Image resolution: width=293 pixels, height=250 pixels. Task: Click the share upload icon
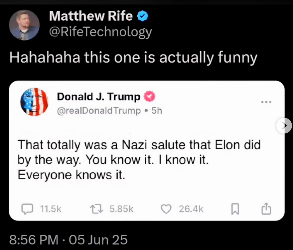pyautogui.click(x=266, y=209)
